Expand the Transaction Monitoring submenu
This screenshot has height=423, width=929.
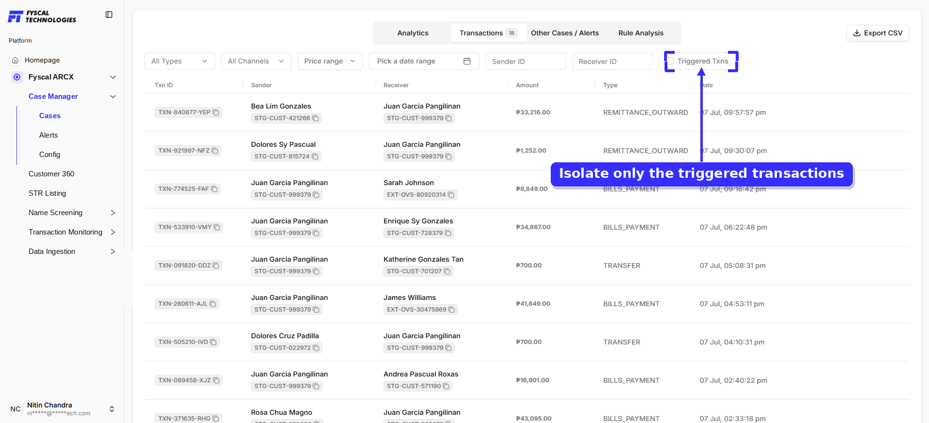[x=113, y=232]
